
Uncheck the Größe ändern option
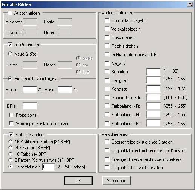tap(10, 44)
